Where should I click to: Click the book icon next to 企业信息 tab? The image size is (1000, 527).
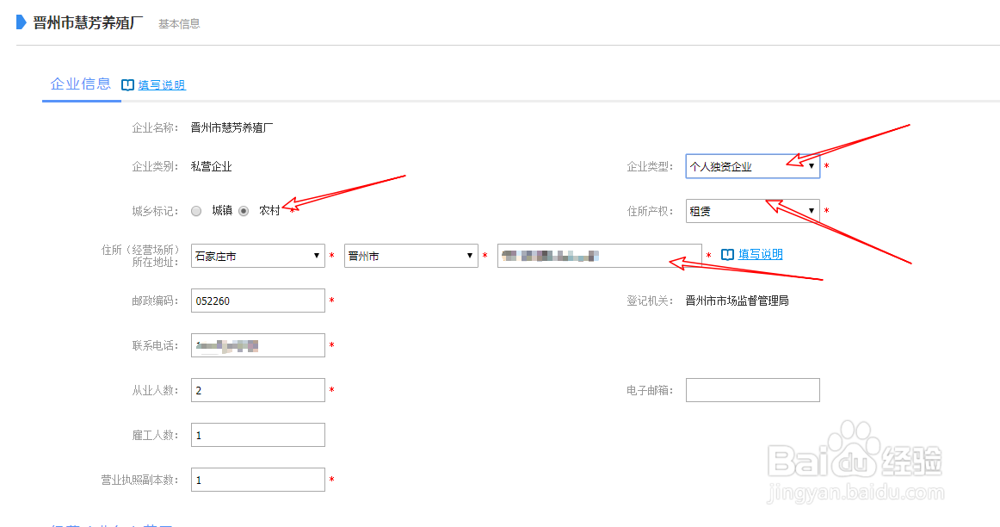coord(127,85)
